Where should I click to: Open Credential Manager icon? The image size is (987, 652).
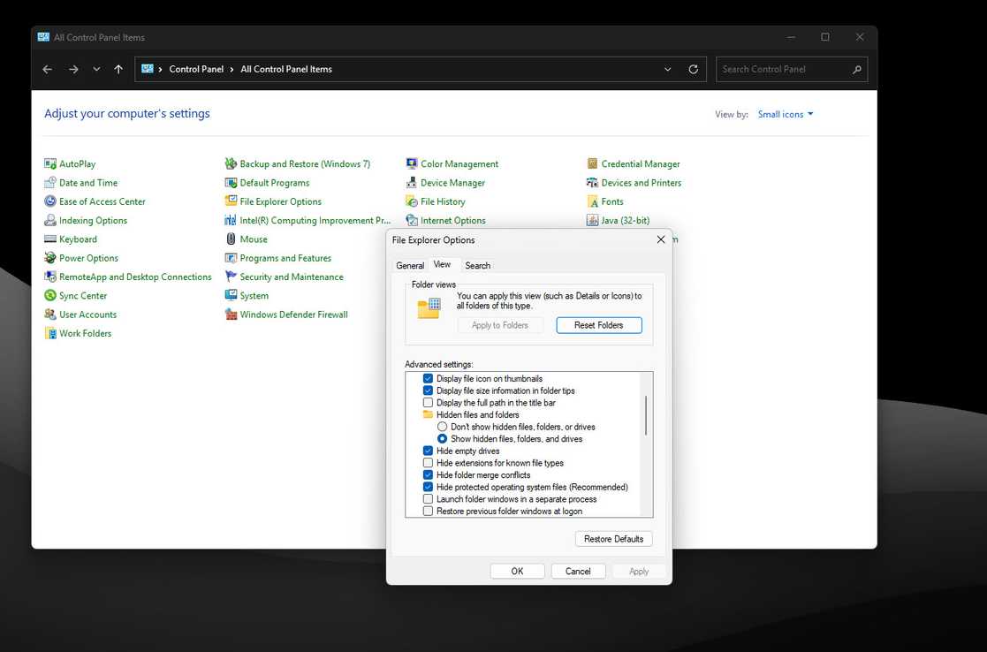pos(592,164)
